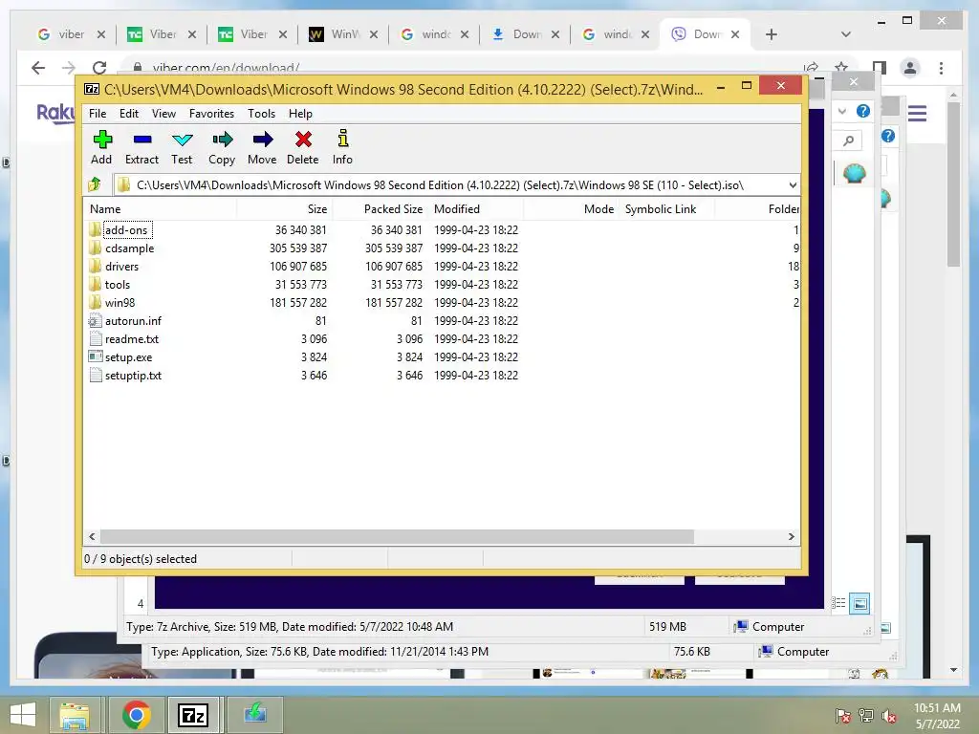This screenshot has height=734, width=979.
Task: Go back in Chrome browser
Action: coord(38,68)
